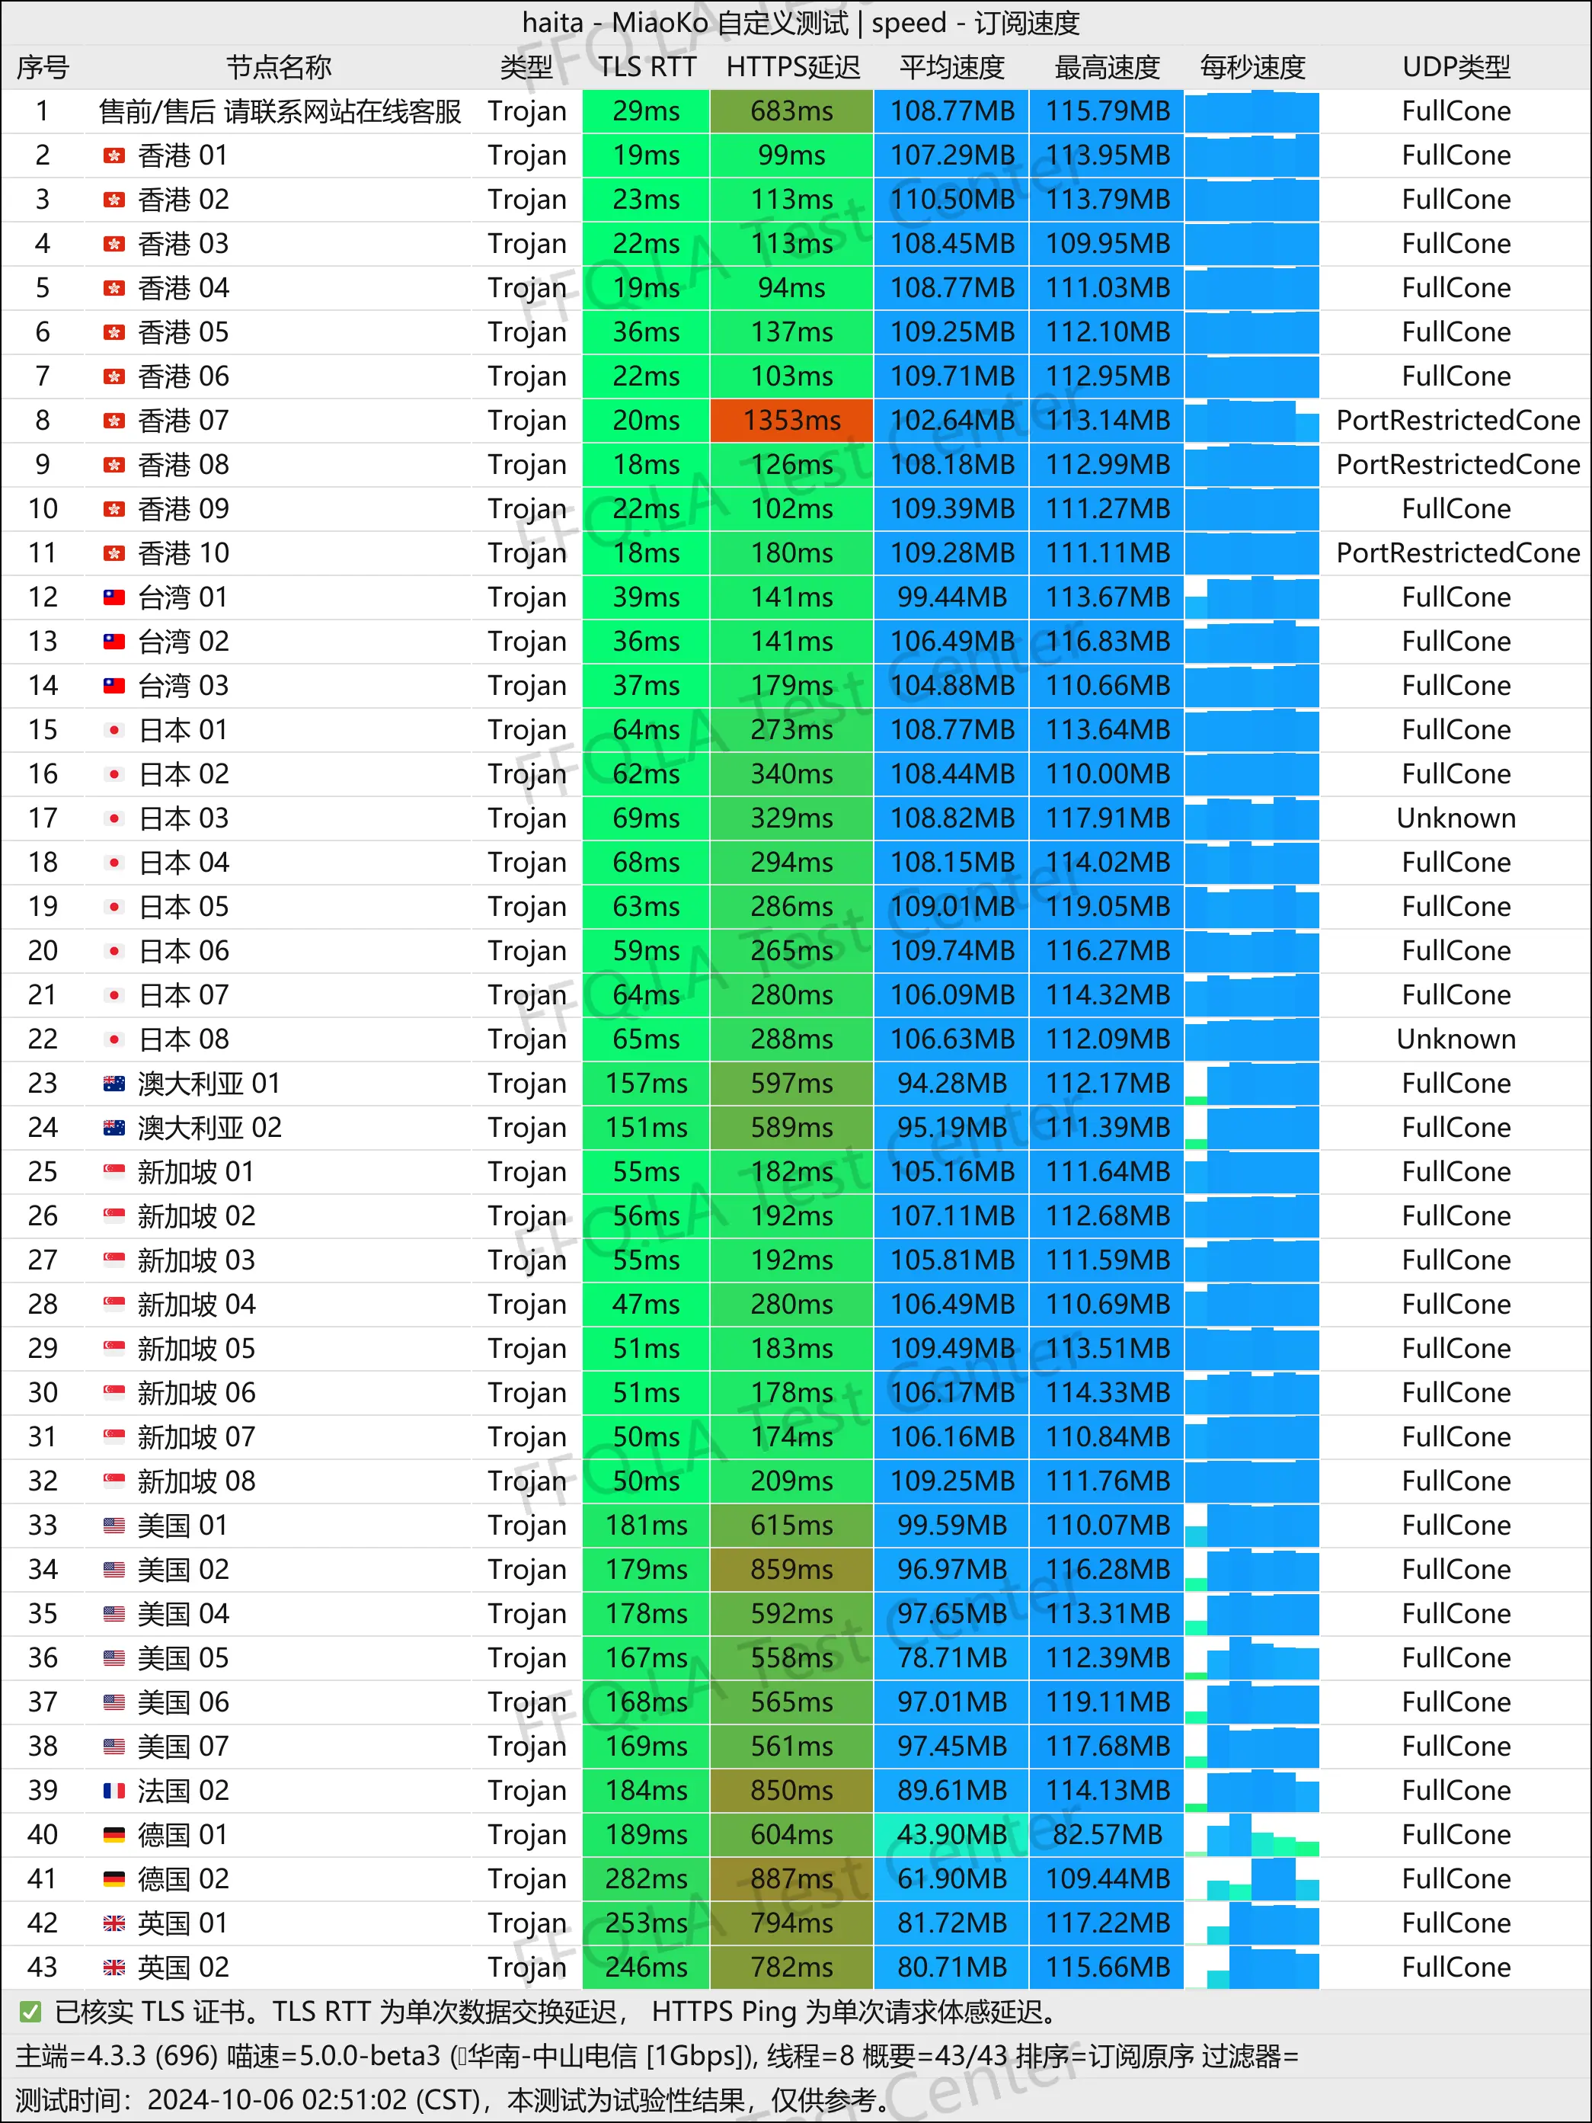
Task: Click the Singapore flag beside 新加坡 08
Action: (x=114, y=1481)
